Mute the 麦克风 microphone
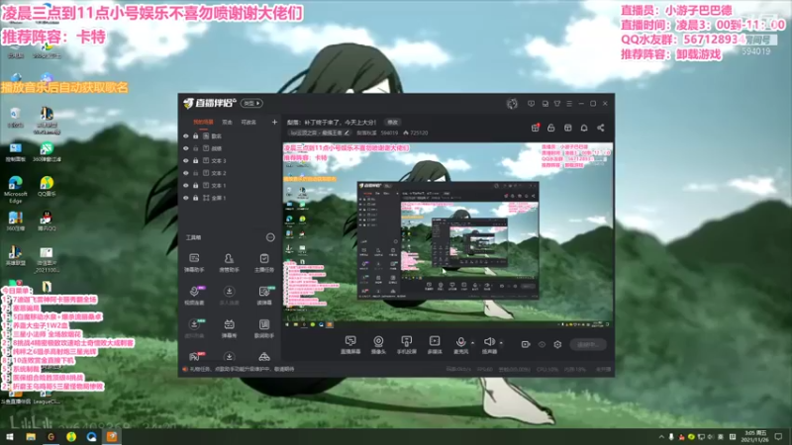Screen dimensions: 792x445 point(460,344)
